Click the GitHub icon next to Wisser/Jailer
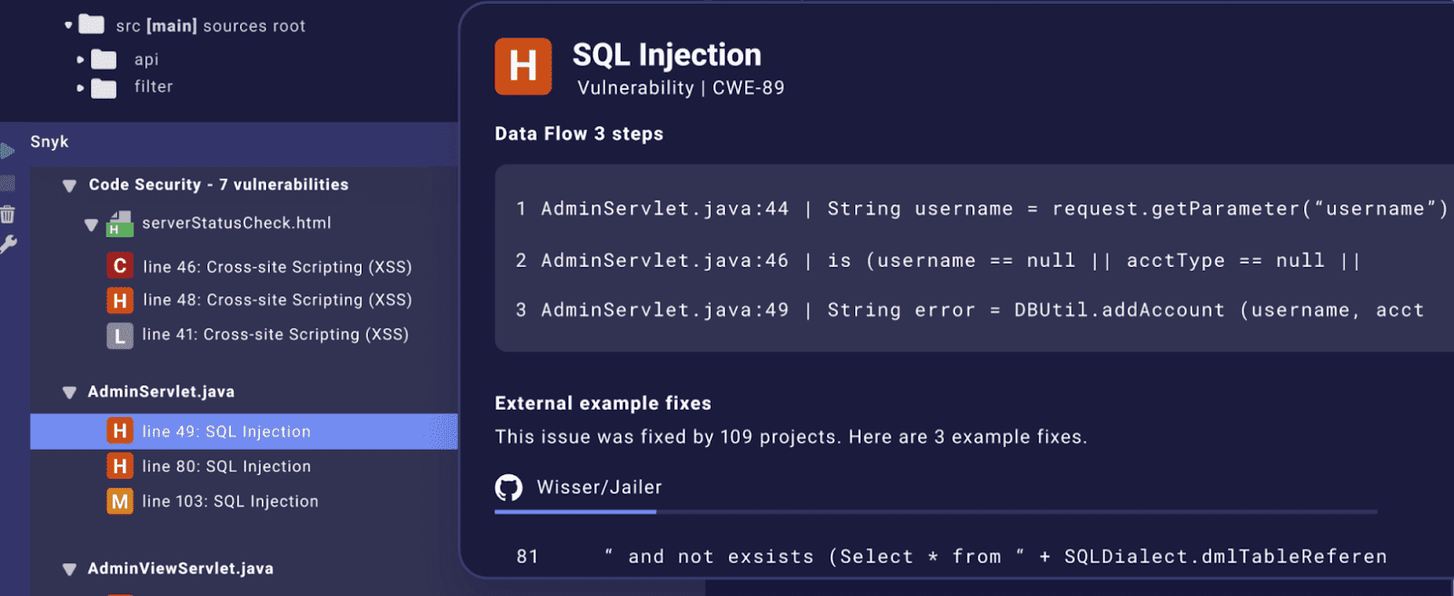The image size is (1454, 596). point(509,488)
